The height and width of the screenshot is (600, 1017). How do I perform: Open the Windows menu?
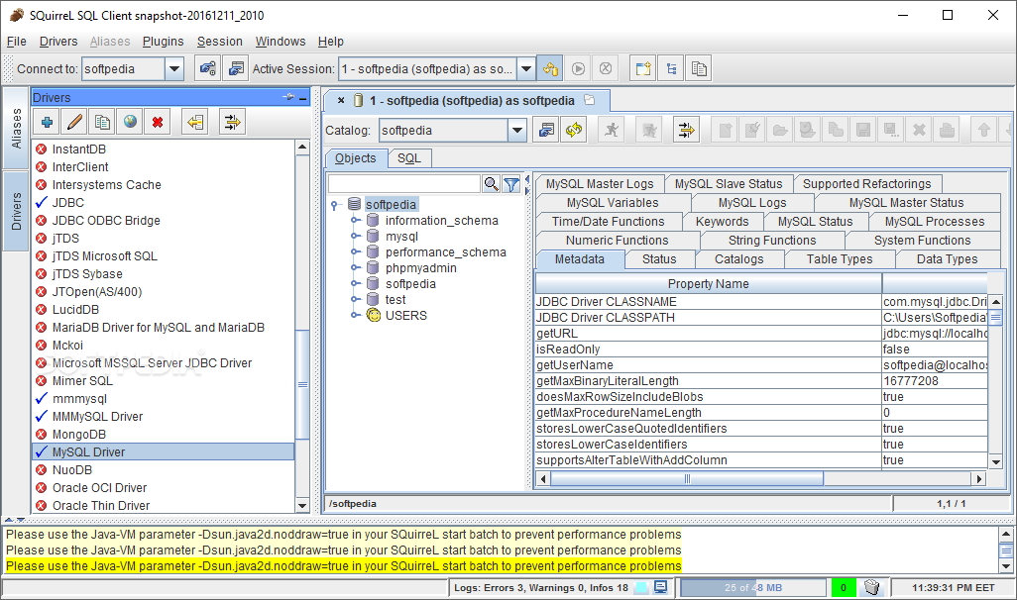pos(281,42)
